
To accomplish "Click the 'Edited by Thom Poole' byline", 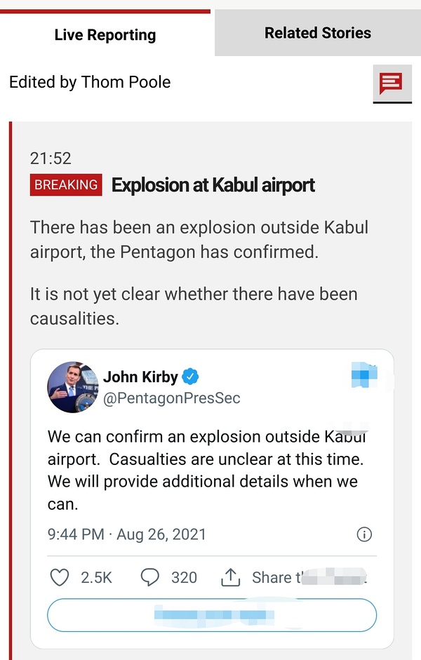I will click(90, 82).
